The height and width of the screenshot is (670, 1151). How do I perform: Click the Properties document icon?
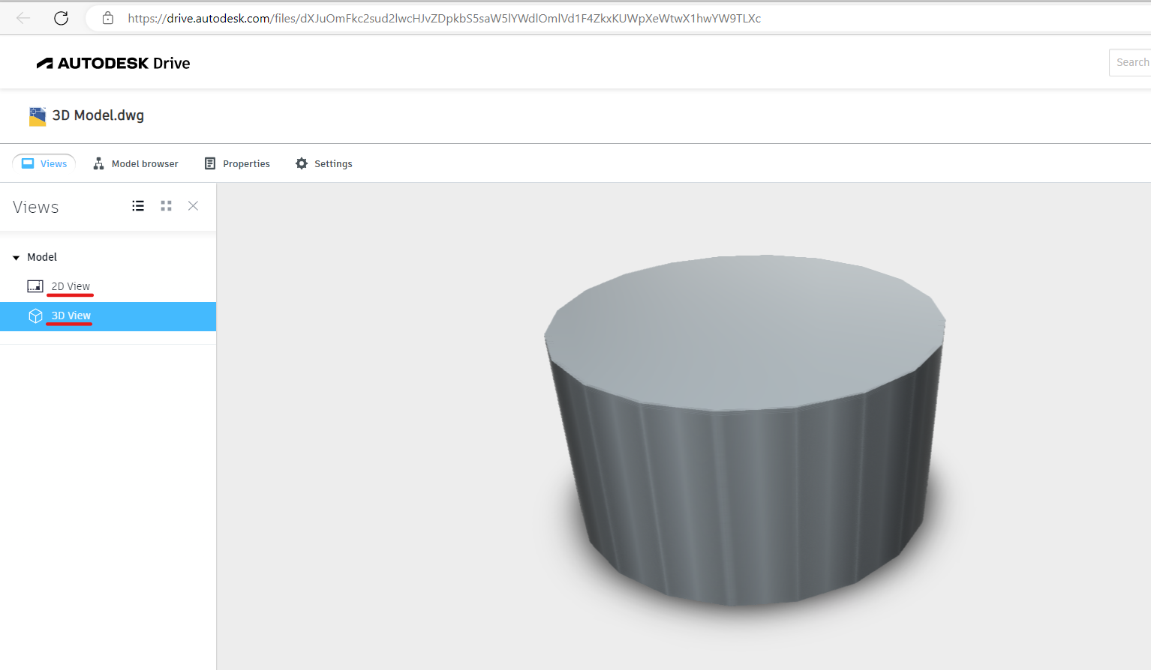point(209,163)
